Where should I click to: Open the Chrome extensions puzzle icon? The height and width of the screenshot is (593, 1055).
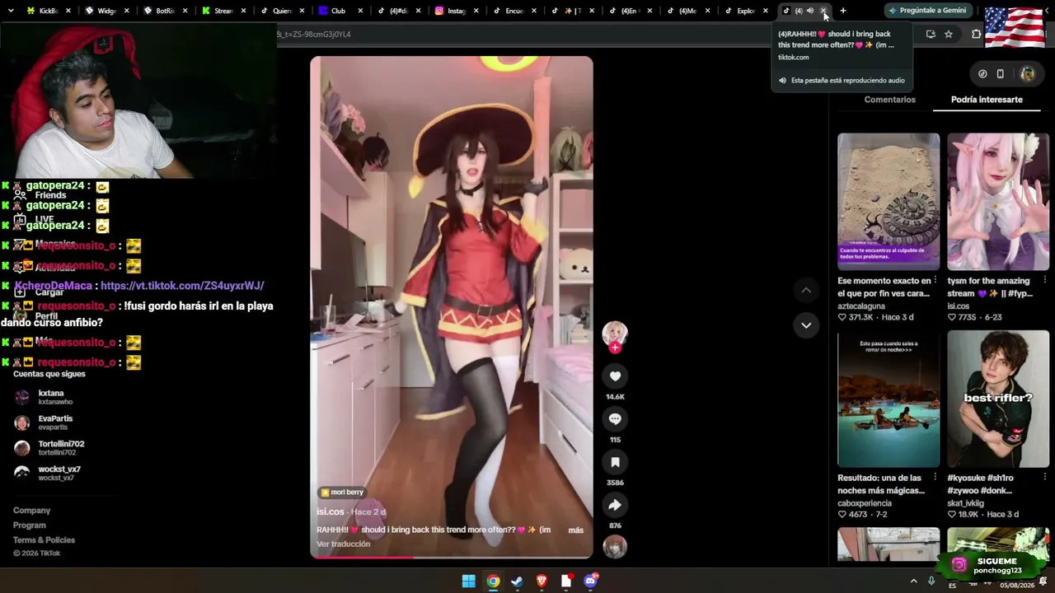click(977, 34)
